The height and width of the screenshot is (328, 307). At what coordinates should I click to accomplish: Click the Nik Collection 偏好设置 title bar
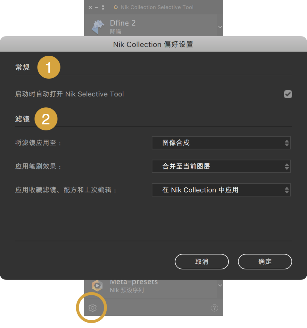[x=153, y=44]
